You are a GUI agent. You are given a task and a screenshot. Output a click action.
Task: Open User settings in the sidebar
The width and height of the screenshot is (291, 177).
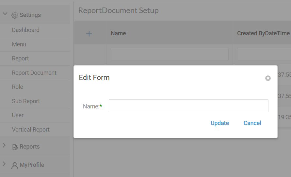[x=18, y=115]
